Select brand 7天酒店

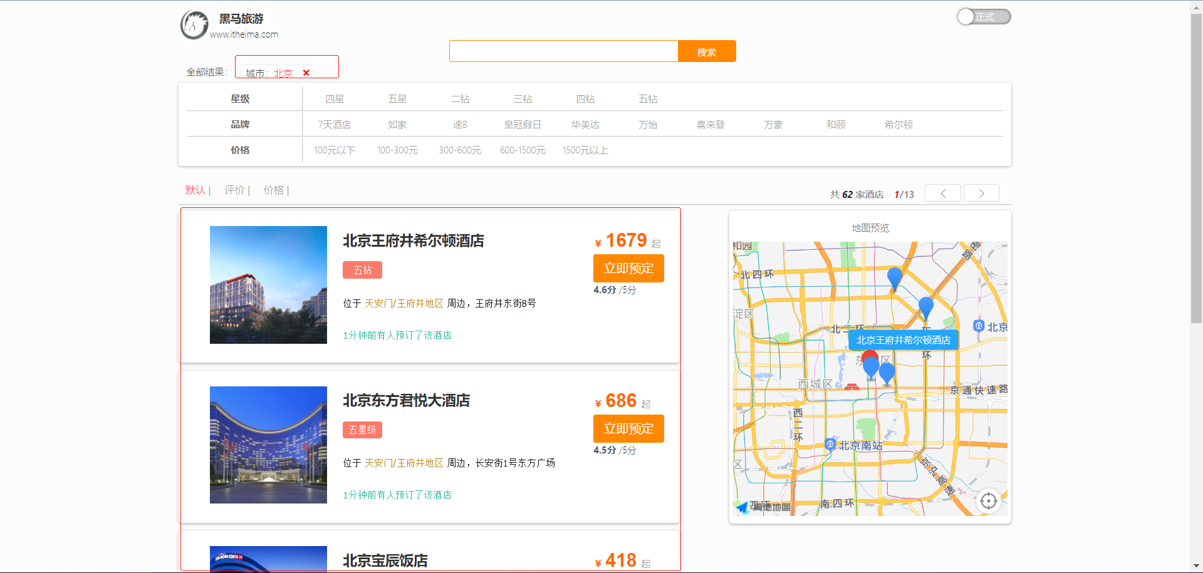(335, 125)
